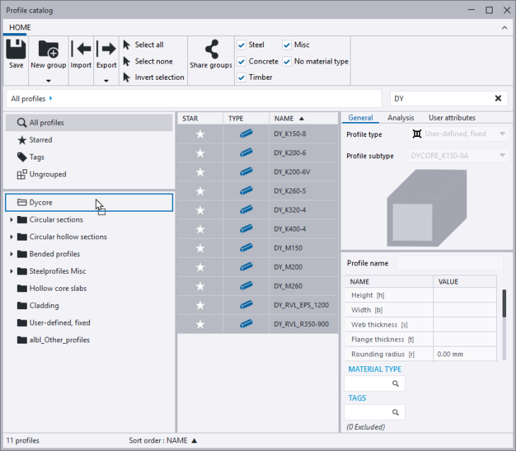Screen dimensions: 516x451
Task: Click the type icon of DY_RVL_EPS_1200
Action: [x=246, y=305]
